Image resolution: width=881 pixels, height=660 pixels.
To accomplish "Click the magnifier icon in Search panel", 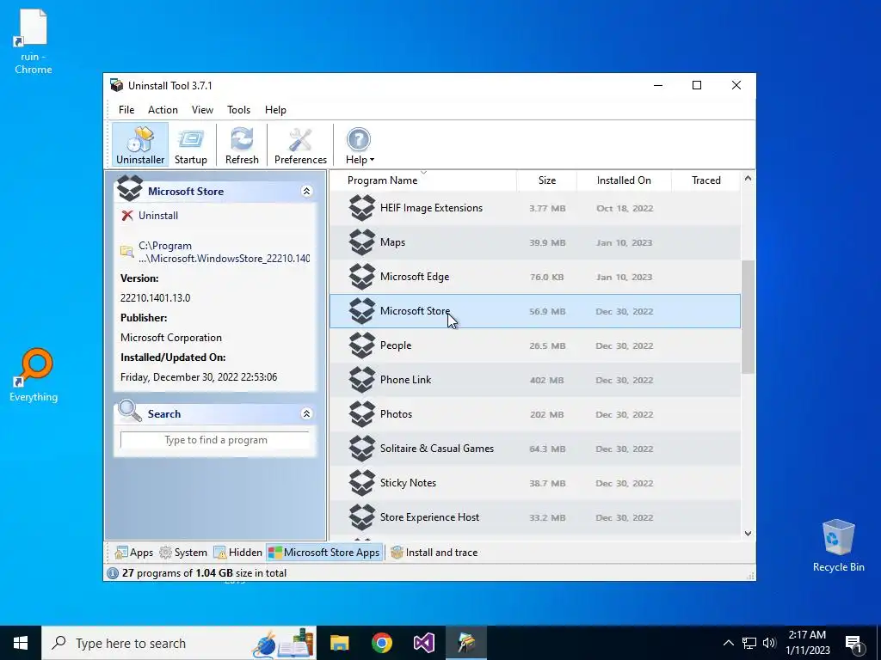I will click(130, 411).
